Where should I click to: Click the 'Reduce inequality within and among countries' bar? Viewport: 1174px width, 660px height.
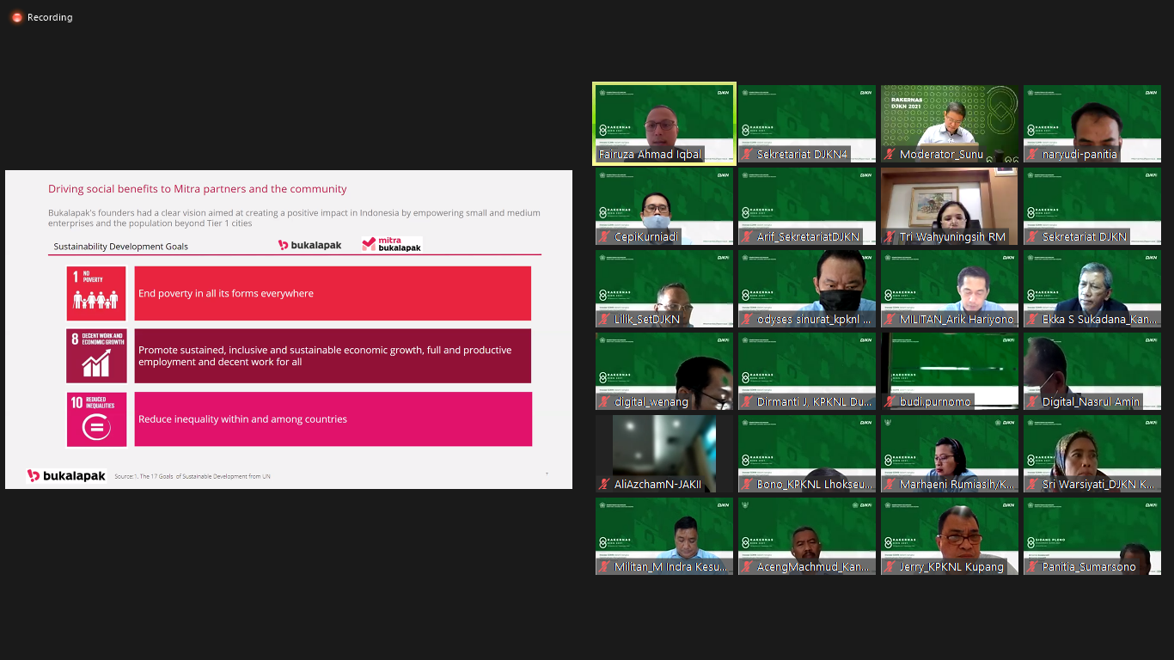click(x=333, y=419)
